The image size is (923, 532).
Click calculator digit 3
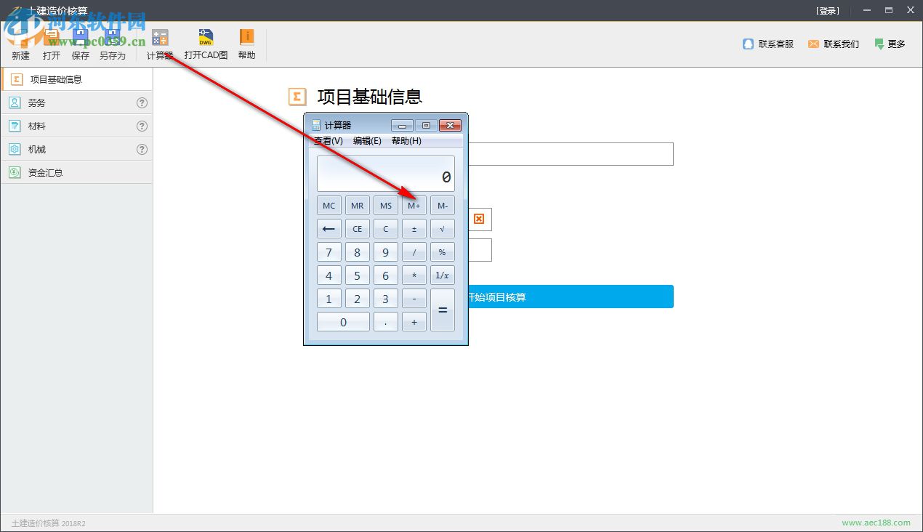tap(386, 299)
